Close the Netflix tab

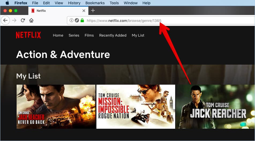pyautogui.click(x=84, y=11)
